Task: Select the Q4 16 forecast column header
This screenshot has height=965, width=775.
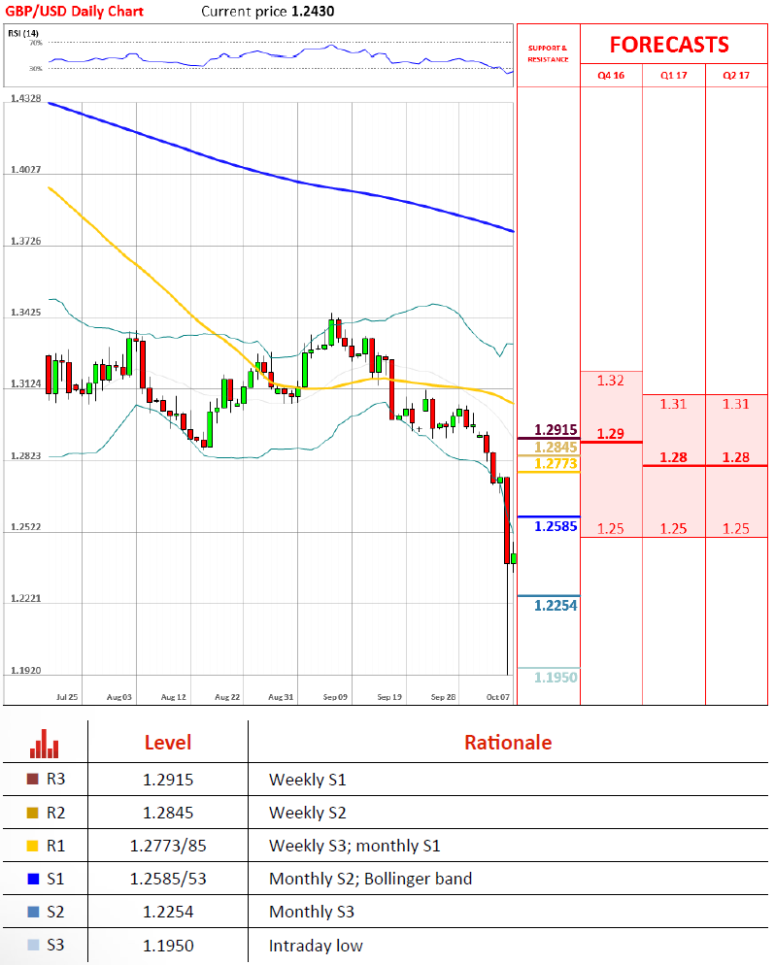Action: point(611,75)
